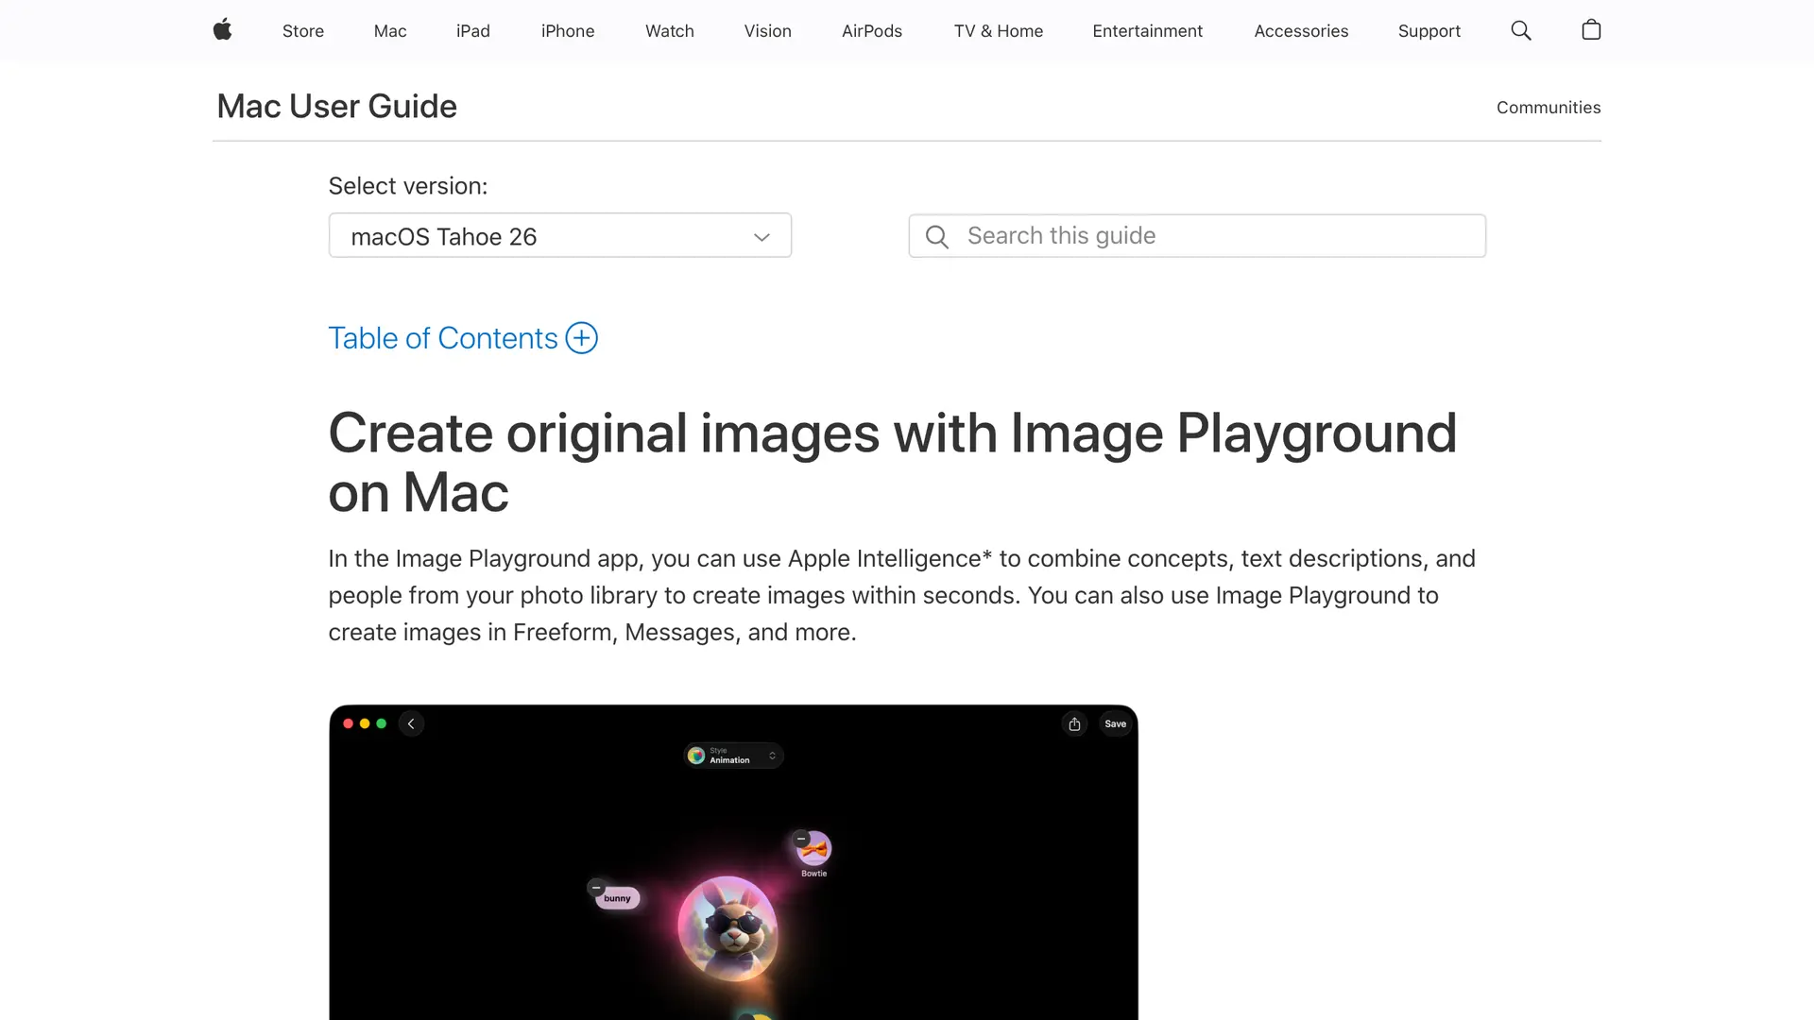Remove the bunny concept minus icon
This screenshot has height=1020, width=1814.
pyautogui.click(x=596, y=888)
